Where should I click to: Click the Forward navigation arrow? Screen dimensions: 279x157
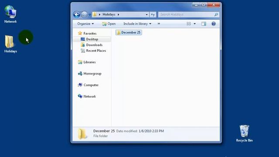(x=84, y=14)
